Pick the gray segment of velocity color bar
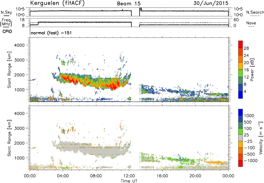The image size is (264, 183). pyautogui.click(x=241, y=138)
